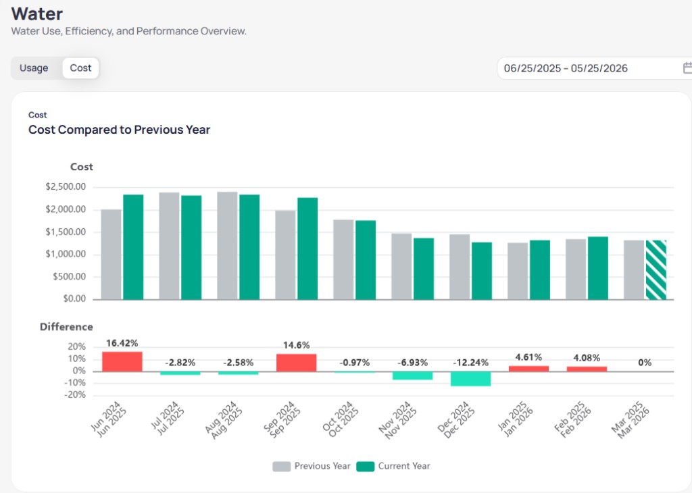
Task: Select the Jun 2024 previous year gray bar
Action: [x=112, y=255]
